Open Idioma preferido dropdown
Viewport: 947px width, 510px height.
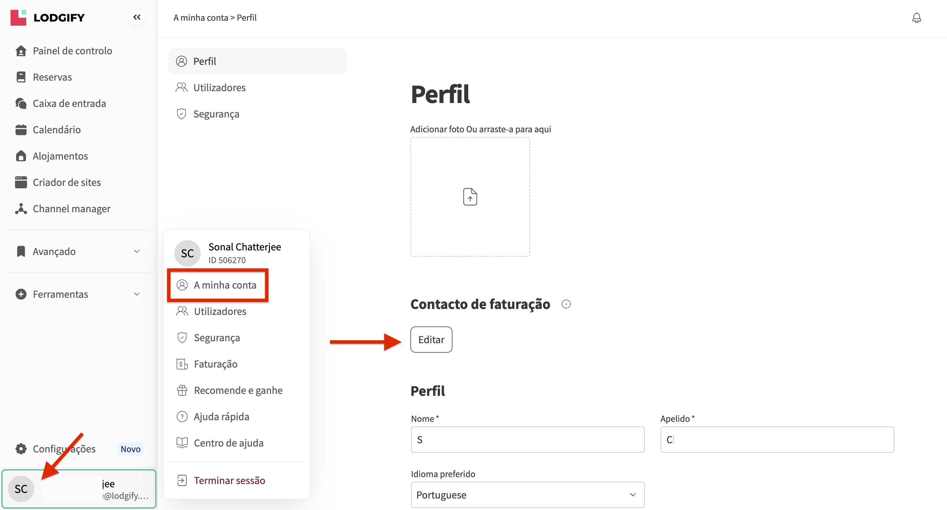(527, 495)
